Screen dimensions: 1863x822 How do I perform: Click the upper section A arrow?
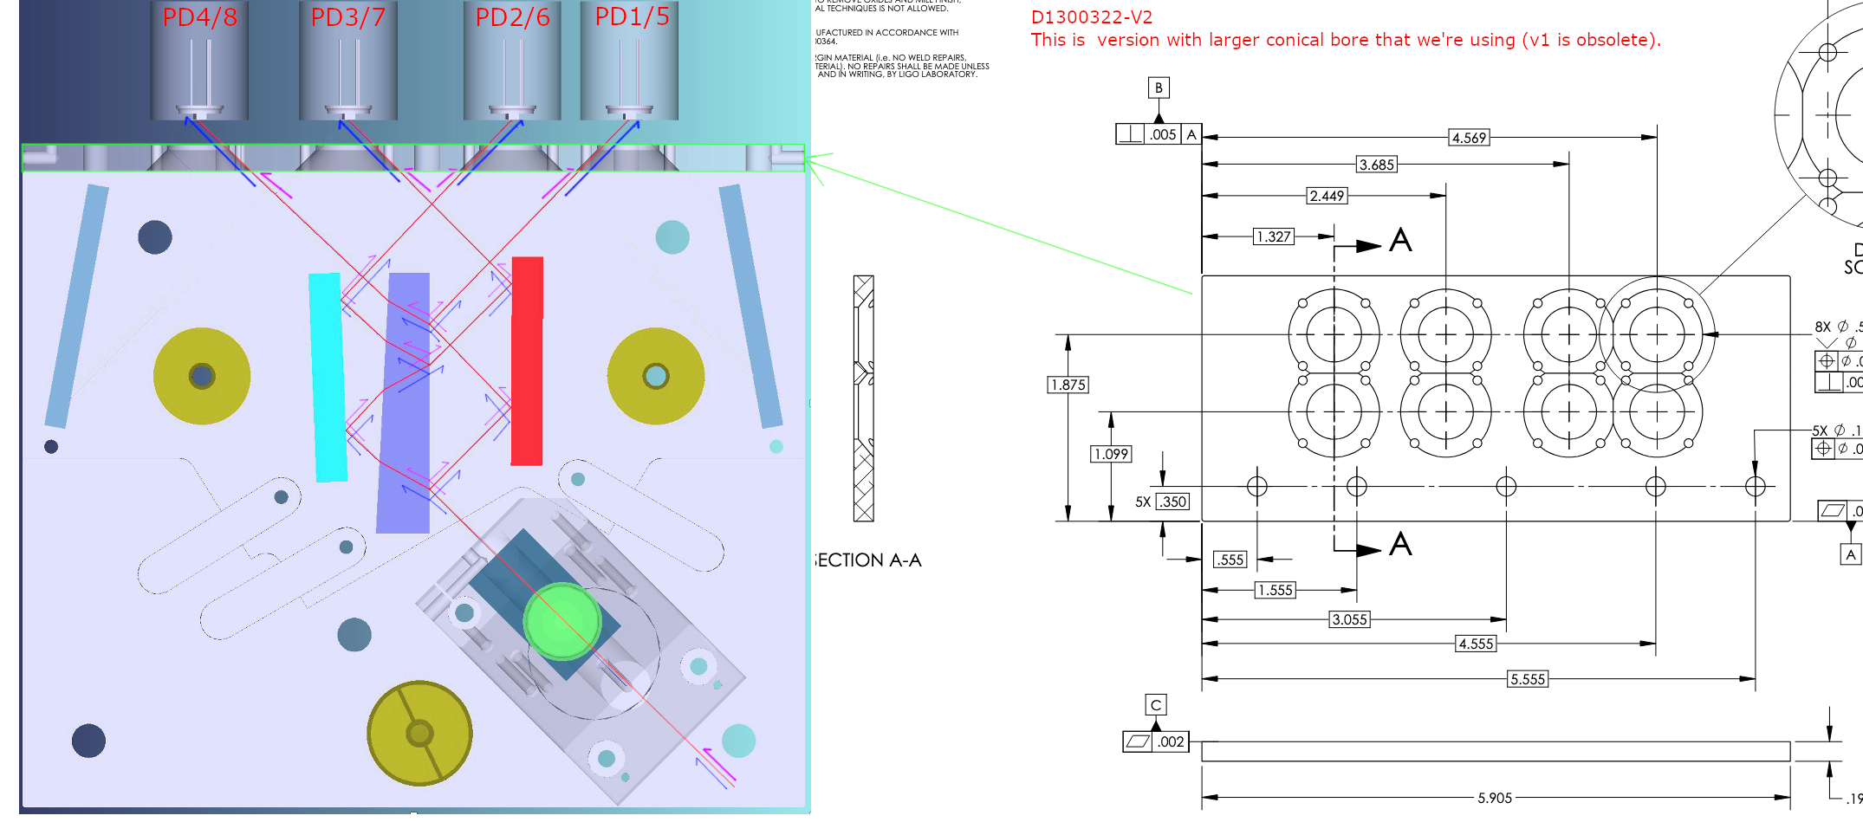(1369, 246)
